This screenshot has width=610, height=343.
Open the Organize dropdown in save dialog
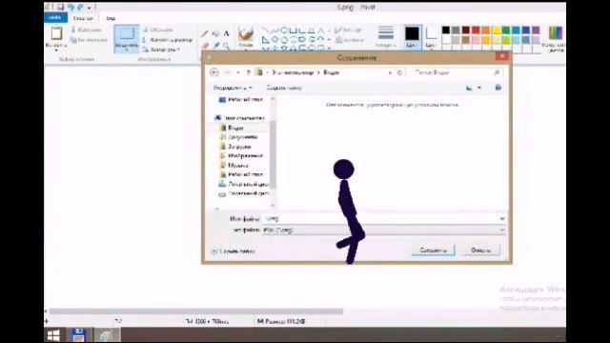tap(233, 88)
